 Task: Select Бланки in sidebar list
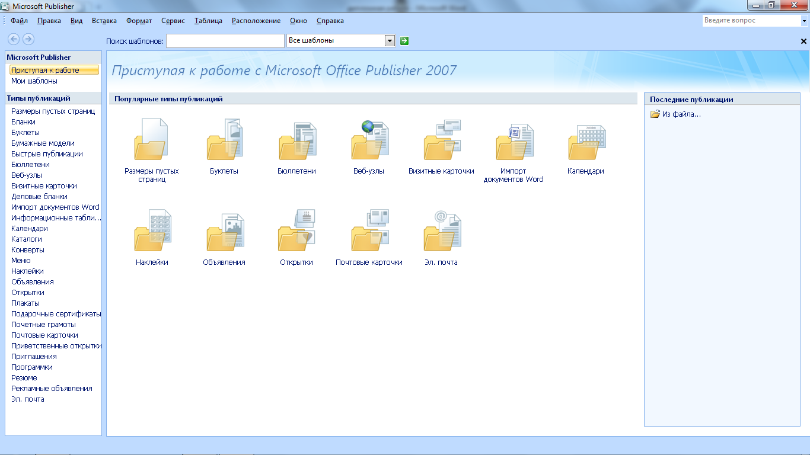click(23, 122)
